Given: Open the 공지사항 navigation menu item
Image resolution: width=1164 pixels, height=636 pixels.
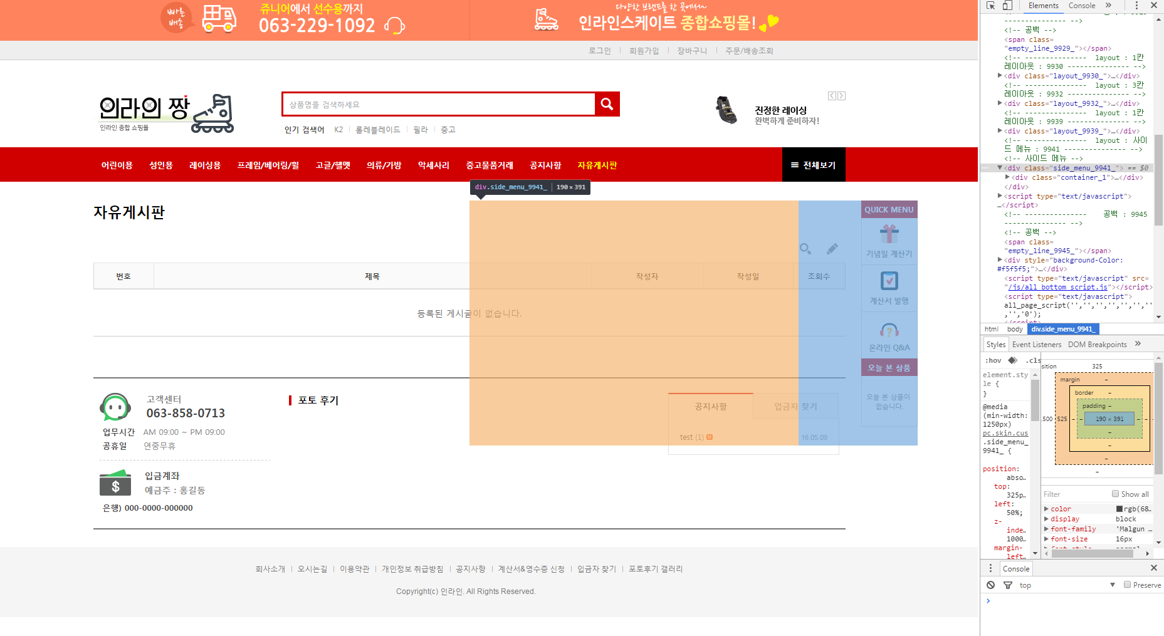Looking at the screenshot, I should pos(545,165).
